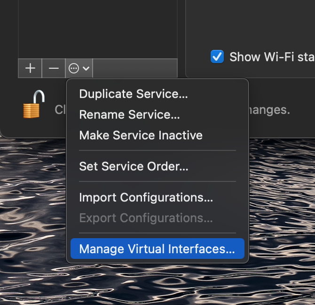315x305 pixels.
Task: Click the "changes." text beside the lock
Action: [x=269, y=110]
